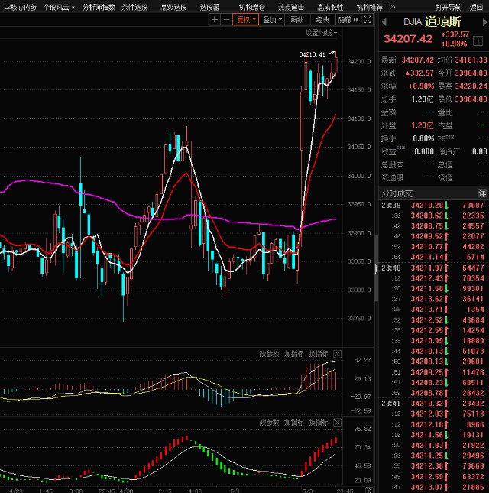Open the 叠加 overlay dropdown
The width and height of the screenshot is (489, 493).
(x=272, y=20)
